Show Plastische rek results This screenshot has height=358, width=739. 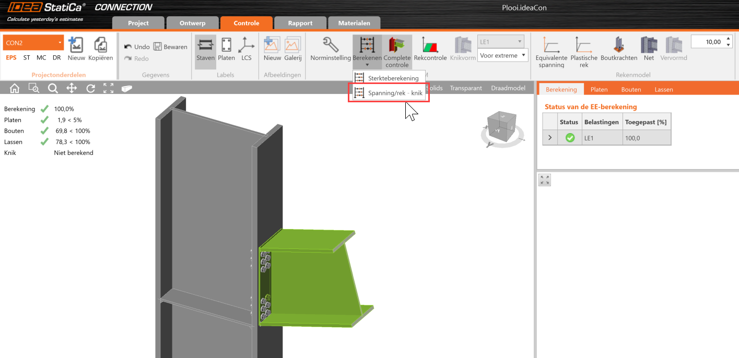tap(583, 45)
